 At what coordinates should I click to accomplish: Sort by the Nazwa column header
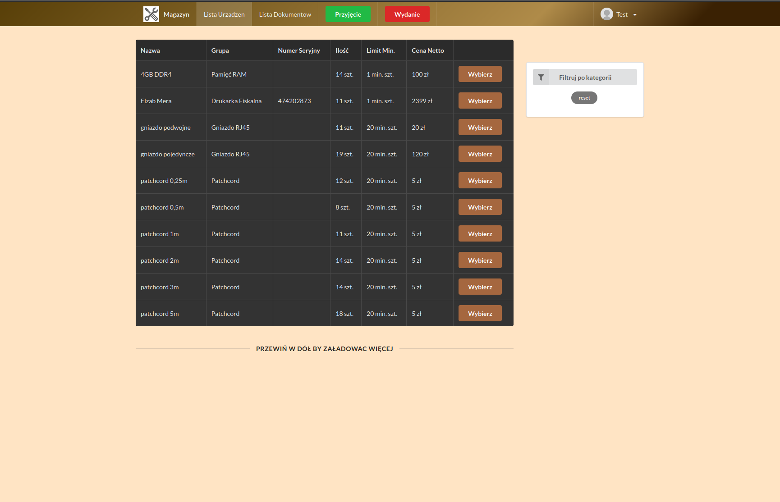pyautogui.click(x=150, y=50)
